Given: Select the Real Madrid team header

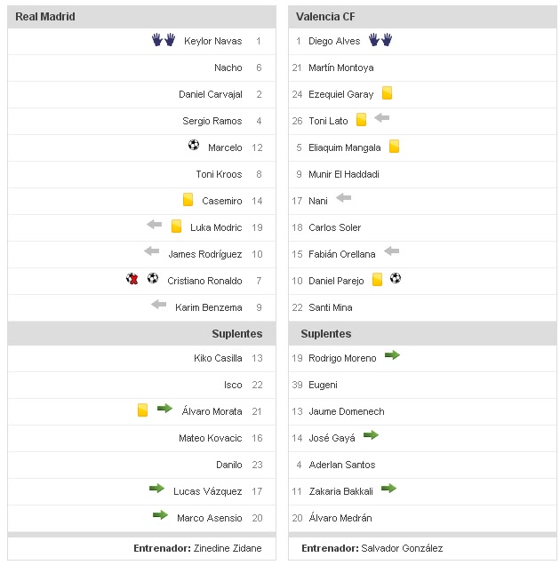Looking at the screenshot, I should pyautogui.click(x=45, y=17).
